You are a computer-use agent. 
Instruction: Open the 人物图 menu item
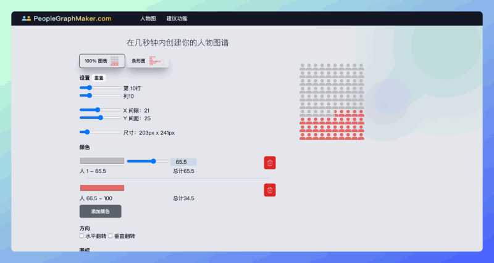tap(148, 18)
